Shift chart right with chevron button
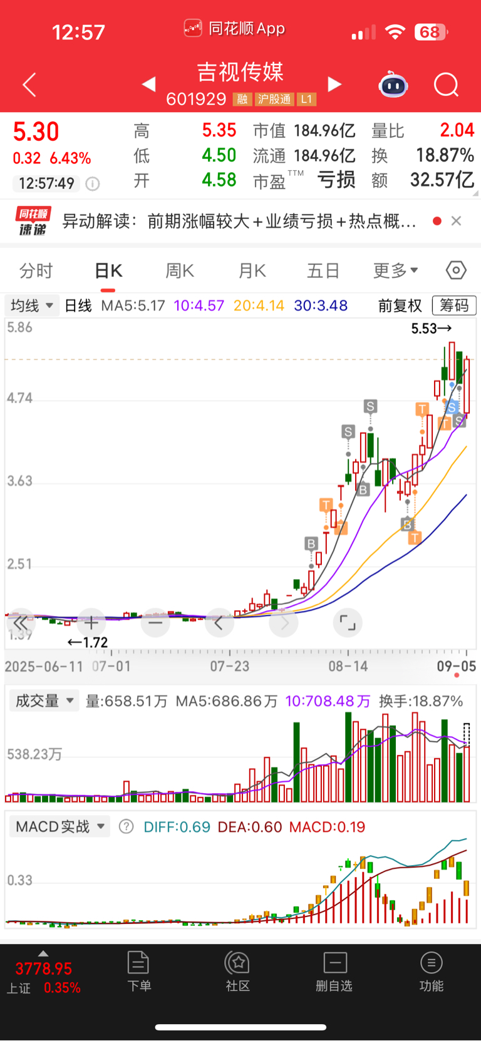 [284, 623]
